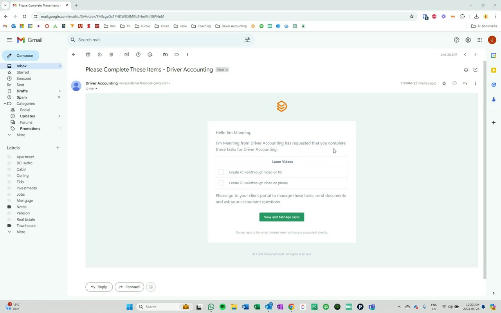
Task: Create new label with plus icon
Action: (58, 148)
